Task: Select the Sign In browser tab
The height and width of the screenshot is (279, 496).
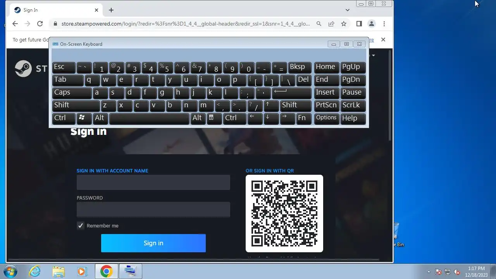Action: click(x=56, y=10)
